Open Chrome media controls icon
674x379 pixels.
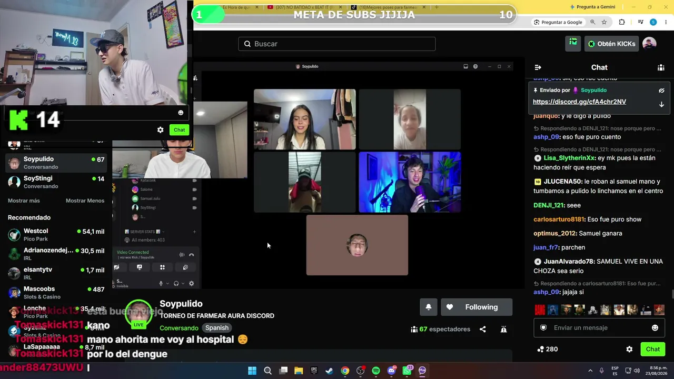point(641,22)
